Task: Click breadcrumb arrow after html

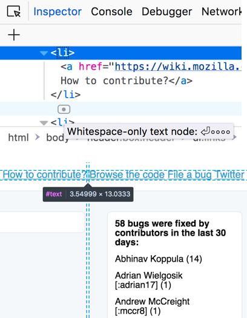Action: point(38,137)
